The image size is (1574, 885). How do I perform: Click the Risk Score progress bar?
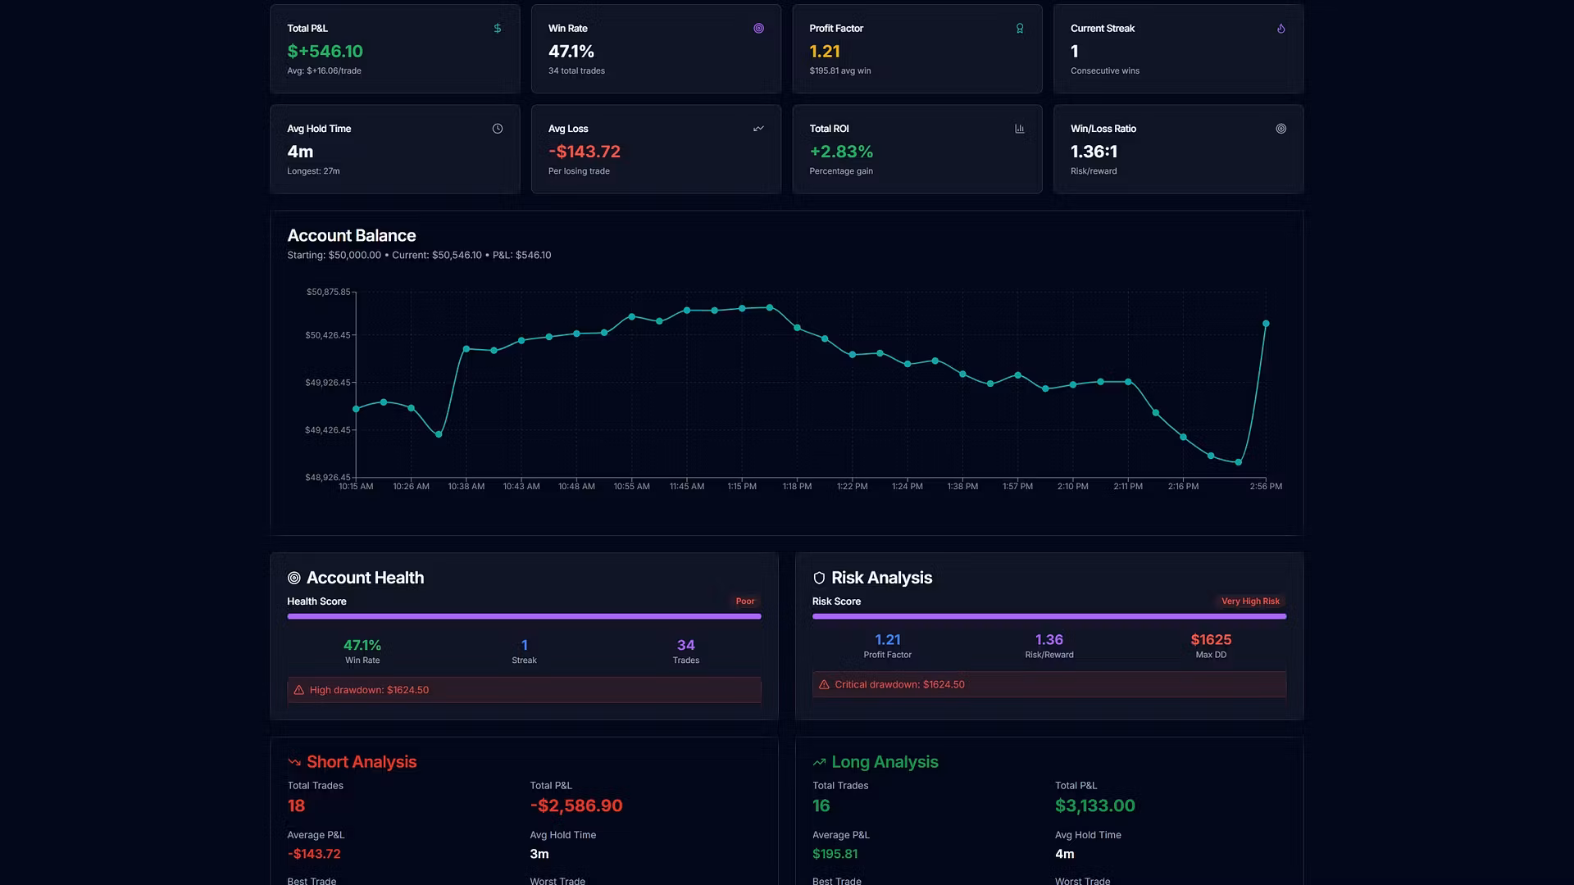pos(1049,616)
